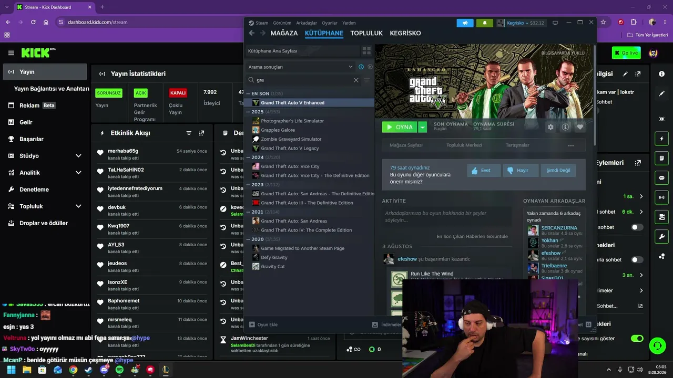Open Discord from the taskbar
Image resolution: width=673 pixels, height=378 pixels.
tap(104, 370)
